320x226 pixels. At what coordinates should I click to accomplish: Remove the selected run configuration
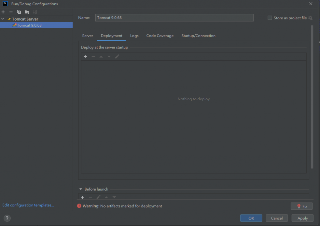tap(11, 12)
